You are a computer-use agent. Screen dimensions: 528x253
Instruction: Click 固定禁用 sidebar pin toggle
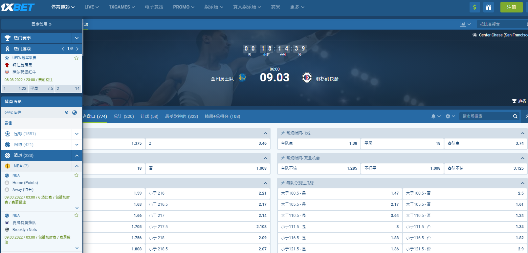click(41, 24)
